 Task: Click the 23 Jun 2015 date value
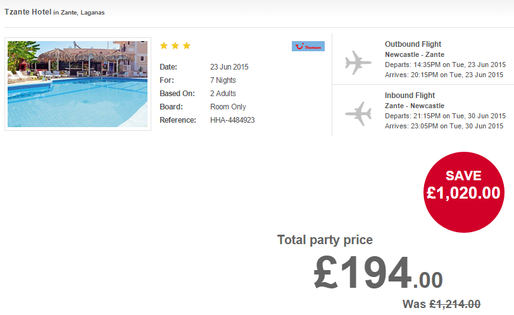coord(229,67)
